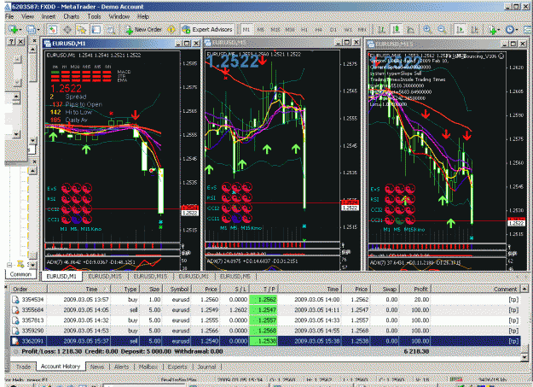Select the M30 timeframe button
533x387 pixels.
[x=290, y=30]
